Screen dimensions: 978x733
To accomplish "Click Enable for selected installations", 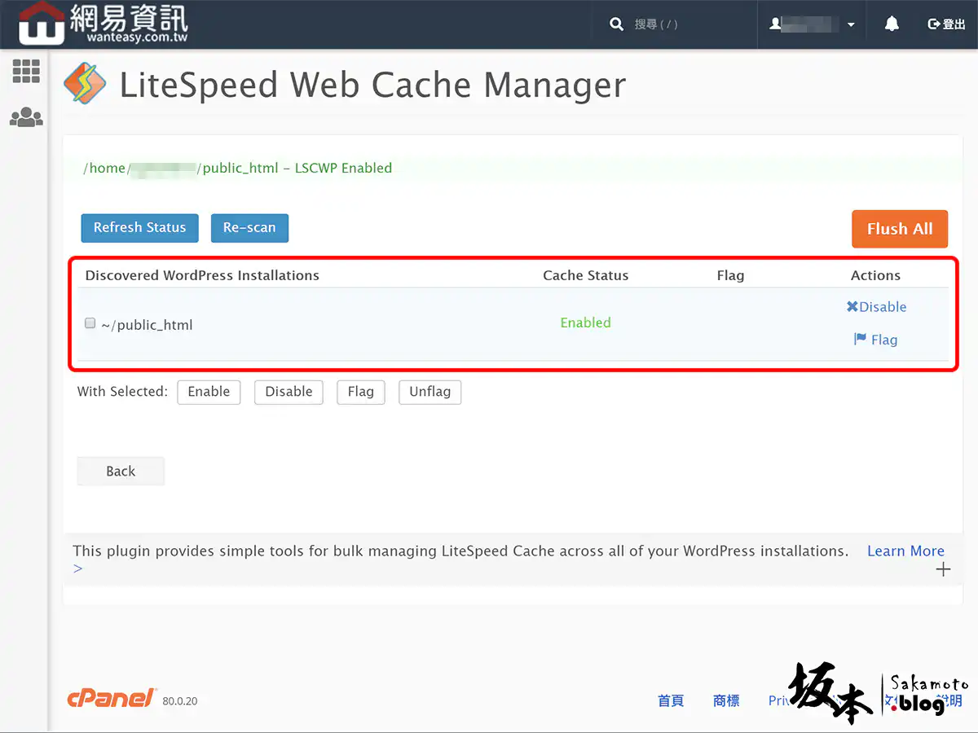I will coord(209,392).
